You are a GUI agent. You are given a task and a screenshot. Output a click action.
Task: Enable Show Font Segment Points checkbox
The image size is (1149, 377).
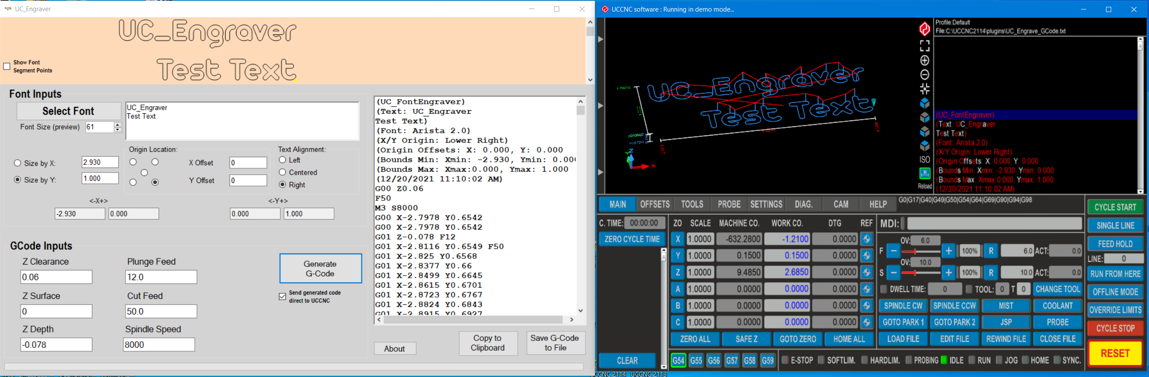7,67
